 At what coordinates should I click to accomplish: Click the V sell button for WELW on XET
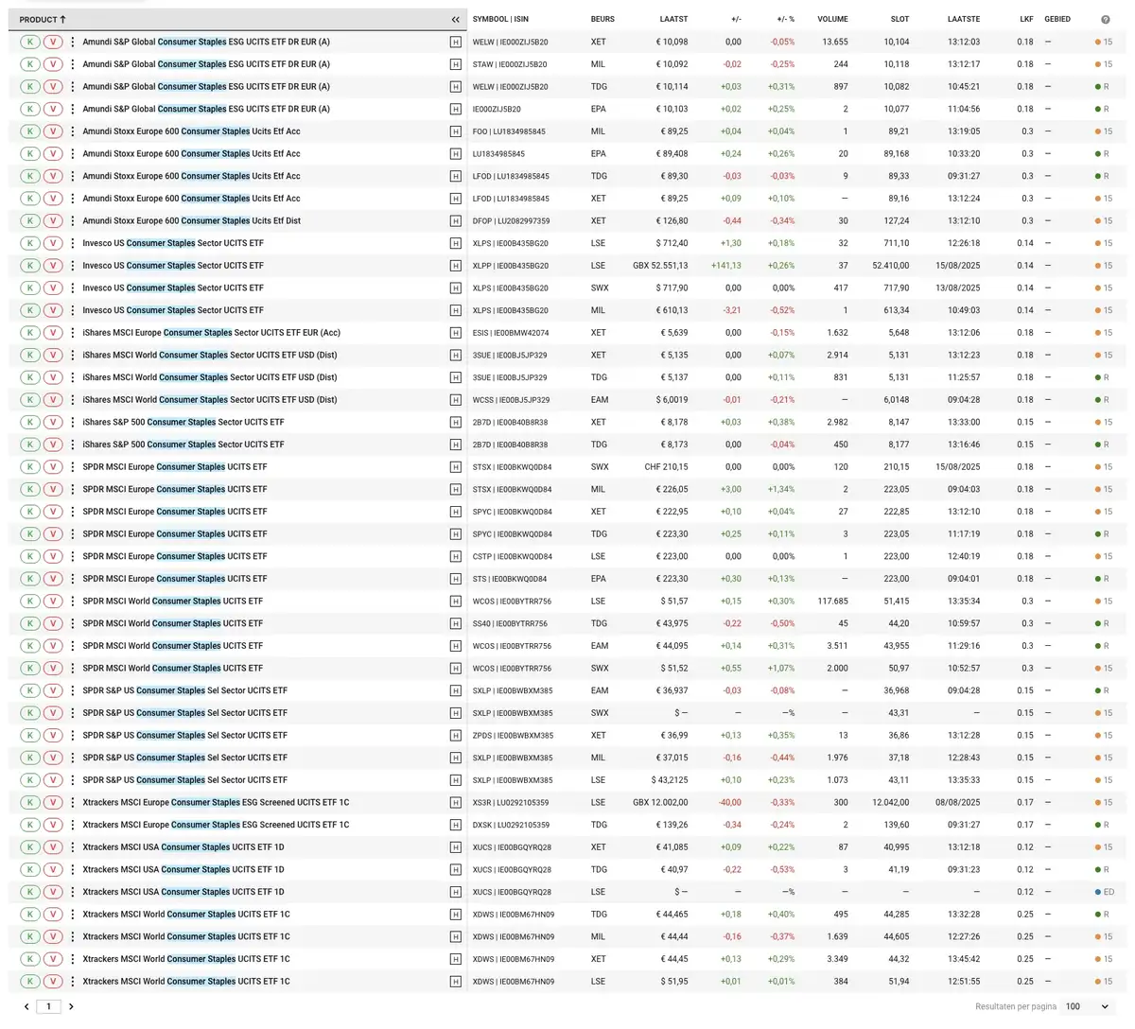pyautogui.click(x=53, y=42)
